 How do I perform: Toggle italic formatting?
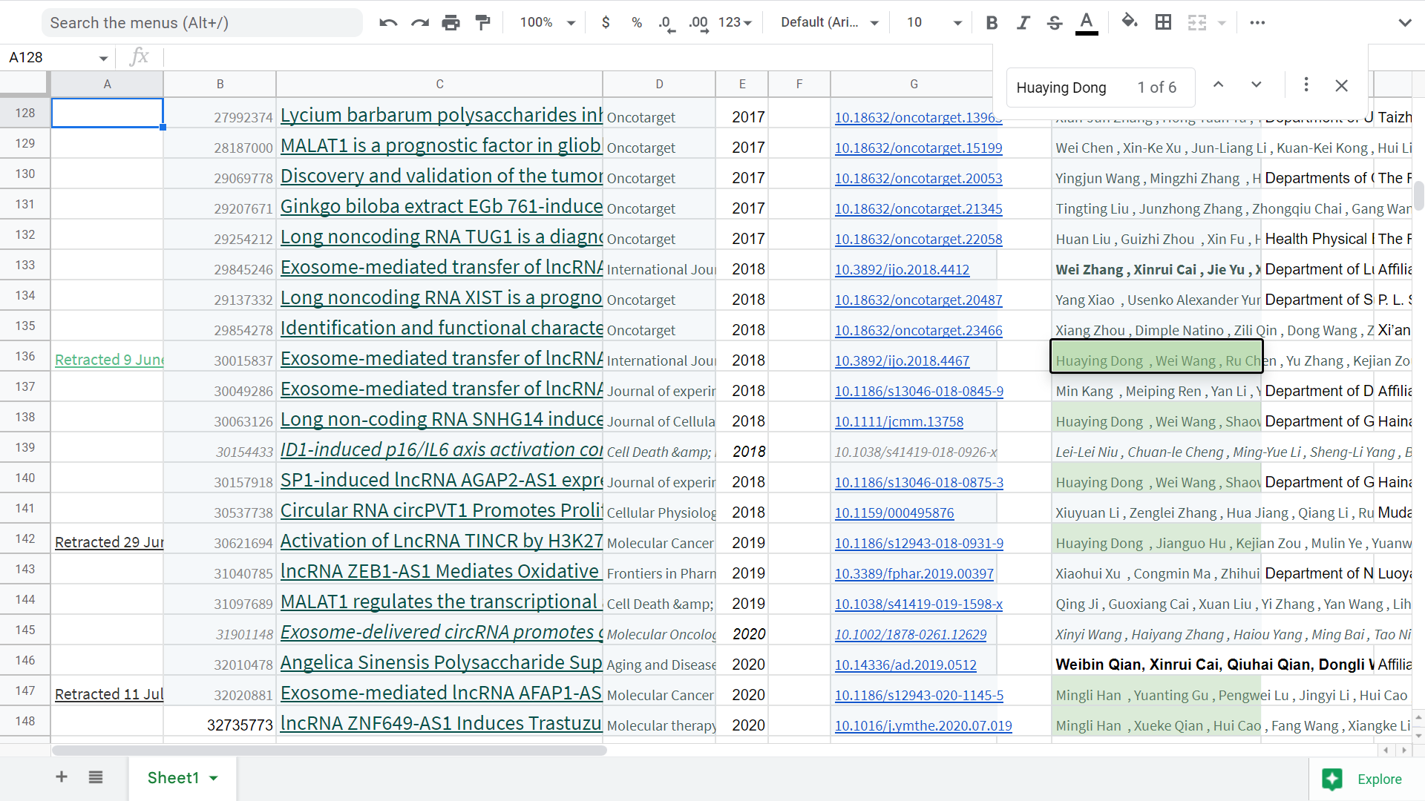click(x=1023, y=23)
